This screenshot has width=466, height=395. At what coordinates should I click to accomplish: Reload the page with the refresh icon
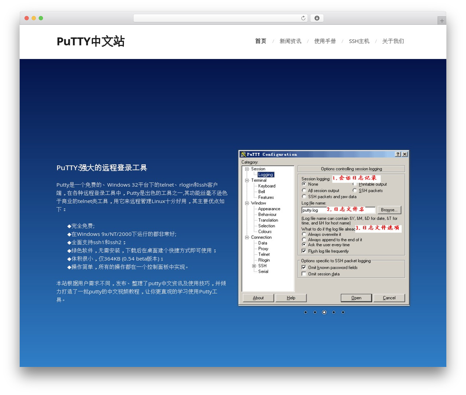303,18
